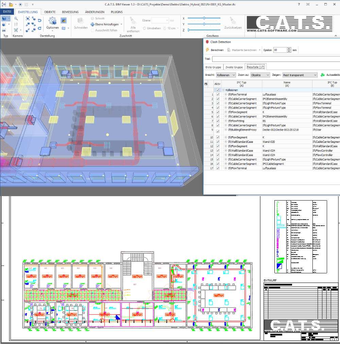This screenshot has height=344, width=340.
Task: Click the open folder icon in title bar
Action: (11, 4)
